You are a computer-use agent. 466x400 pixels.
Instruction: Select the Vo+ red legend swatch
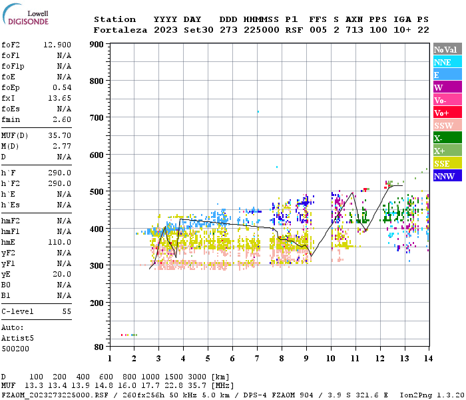coord(447,113)
